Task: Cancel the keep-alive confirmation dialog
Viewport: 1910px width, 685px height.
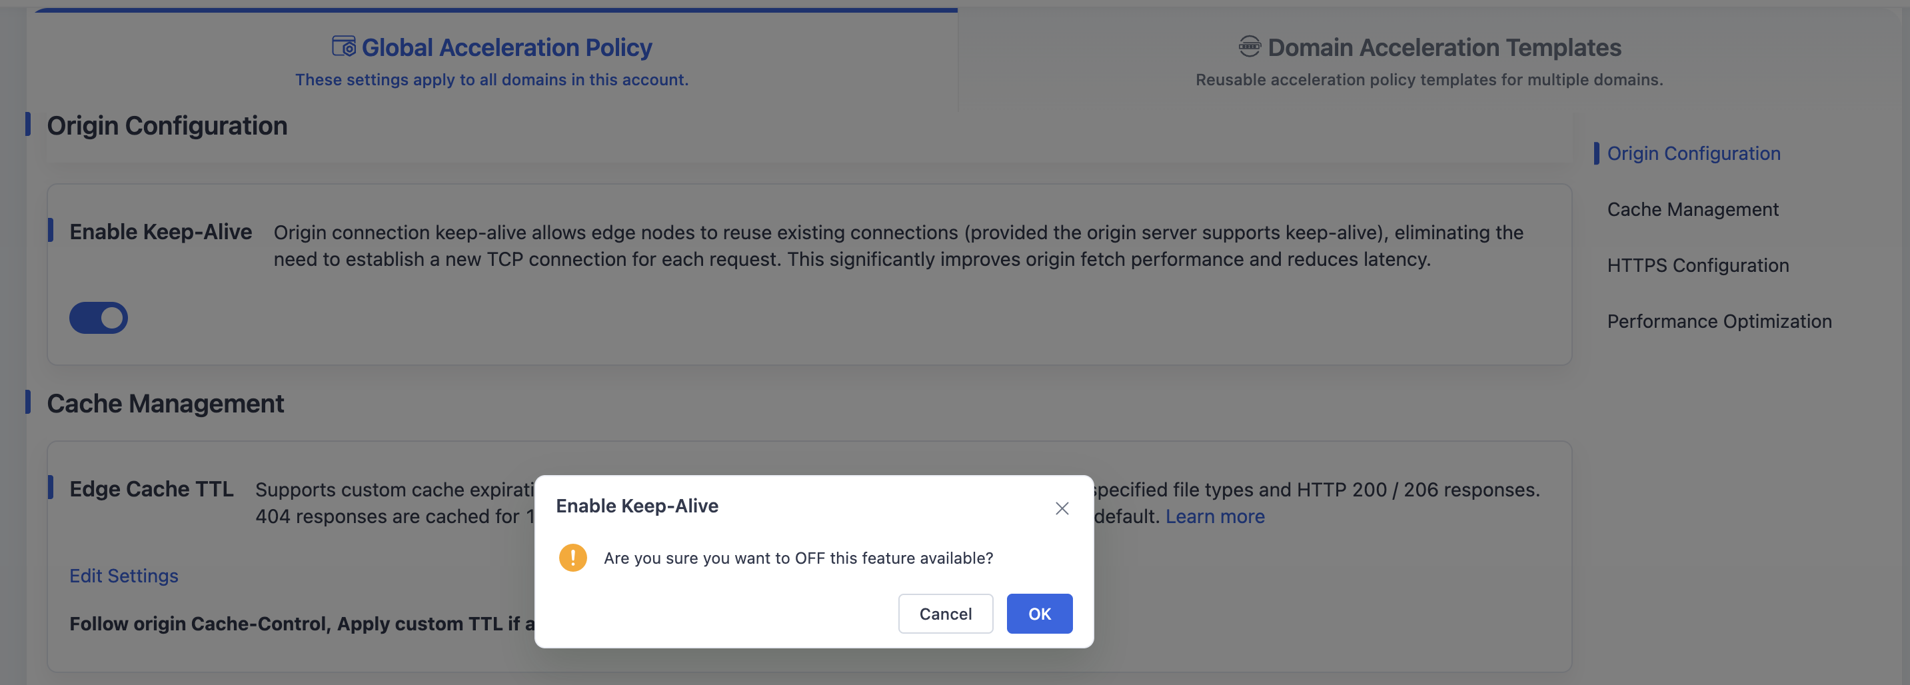Action: 946,613
